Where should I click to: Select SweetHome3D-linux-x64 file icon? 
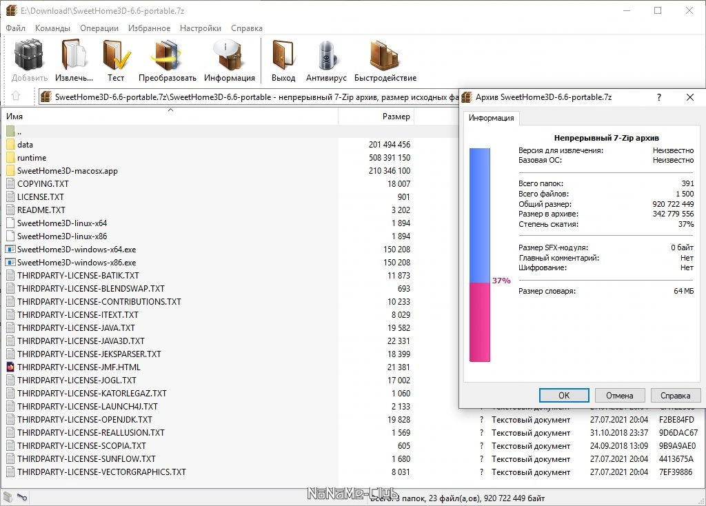[11, 223]
